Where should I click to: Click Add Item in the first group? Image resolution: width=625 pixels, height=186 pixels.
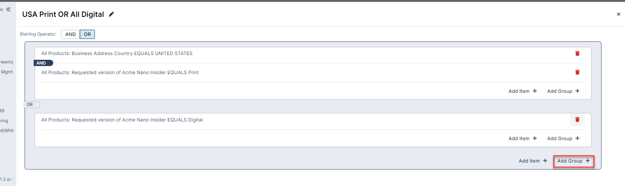pos(522,91)
